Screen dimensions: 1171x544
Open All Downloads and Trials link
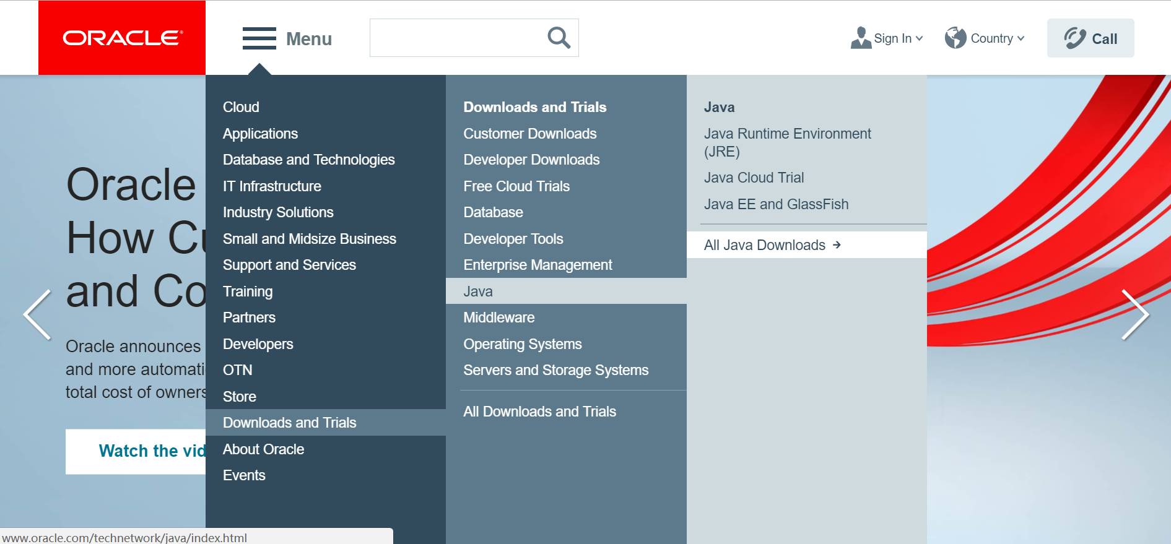[x=539, y=412]
